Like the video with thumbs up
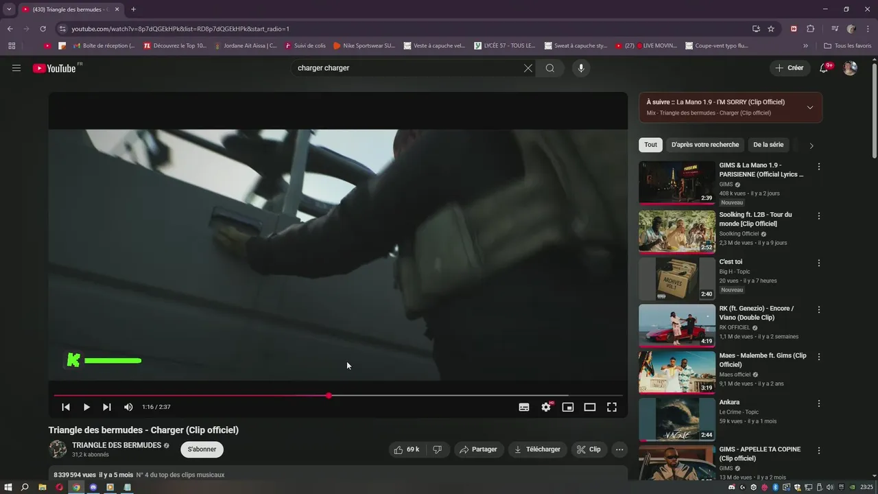Viewport: 878px width, 494px height. click(406, 449)
